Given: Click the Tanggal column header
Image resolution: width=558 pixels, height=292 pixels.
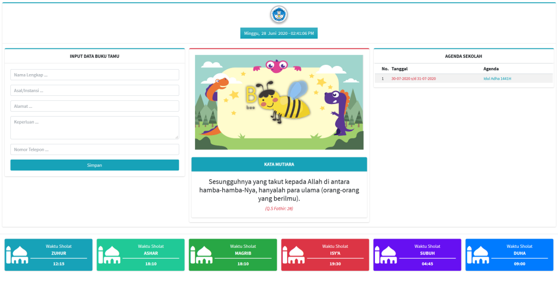Looking at the screenshot, I should click(399, 69).
